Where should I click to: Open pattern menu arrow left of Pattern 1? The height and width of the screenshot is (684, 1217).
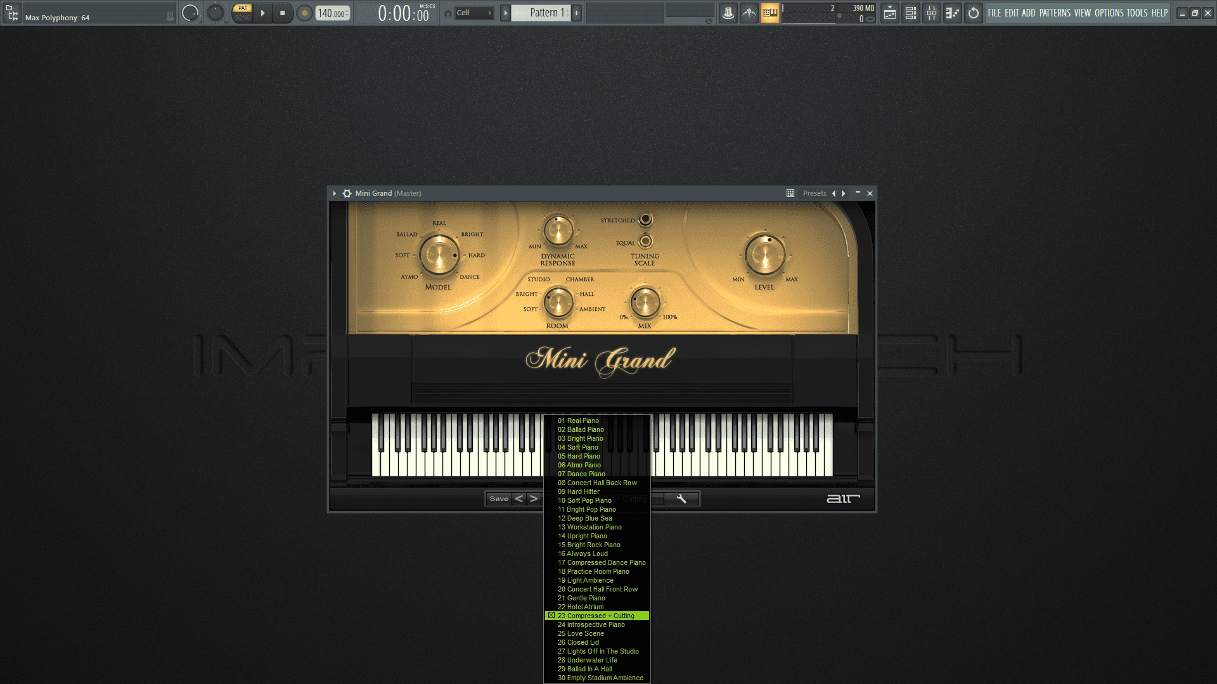pyautogui.click(x=505, y=13)
